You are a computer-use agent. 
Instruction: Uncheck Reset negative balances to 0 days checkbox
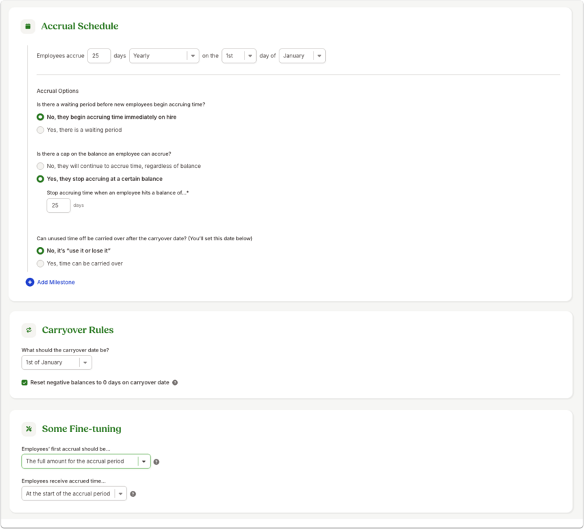pos(25,383)
